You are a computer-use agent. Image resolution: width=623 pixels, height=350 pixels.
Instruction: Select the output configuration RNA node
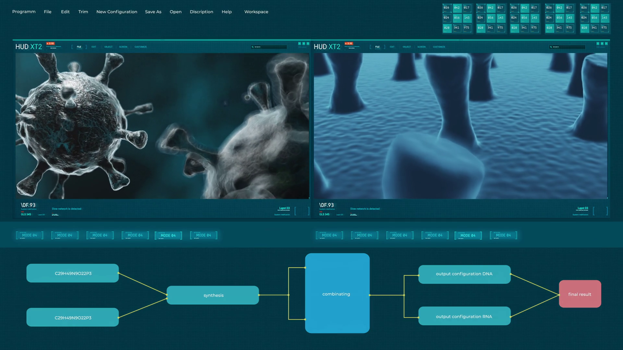(464, 316)
